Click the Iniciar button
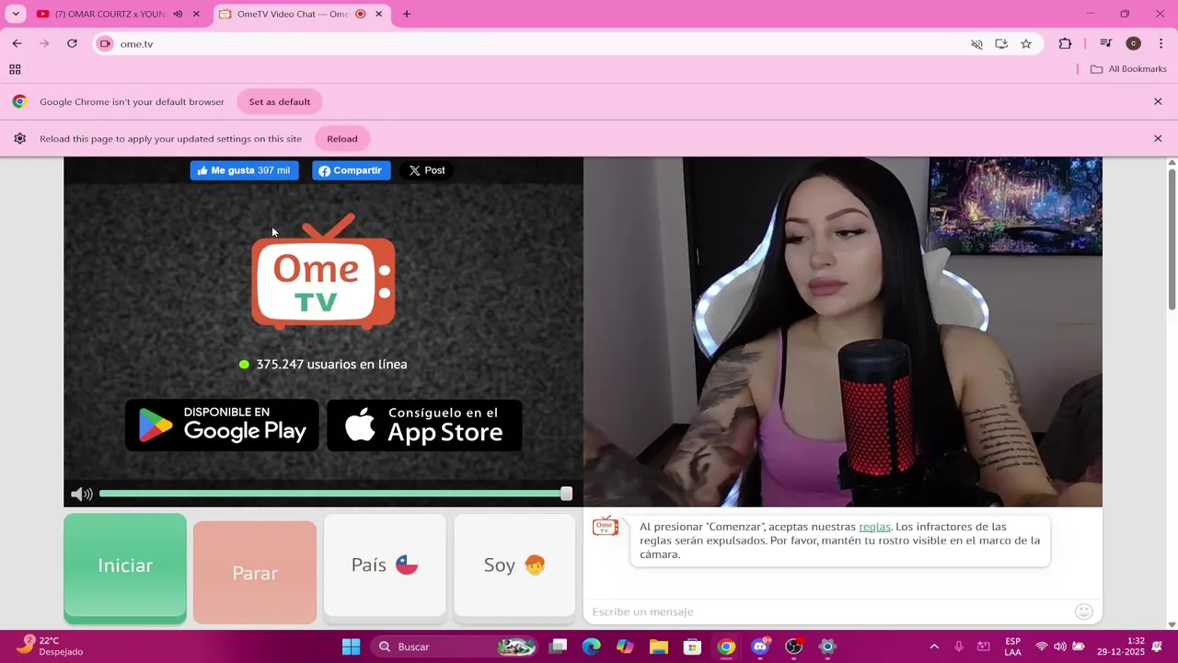Image resolution: width=1178 pixels, height=663 pixels. coord(125,566)
